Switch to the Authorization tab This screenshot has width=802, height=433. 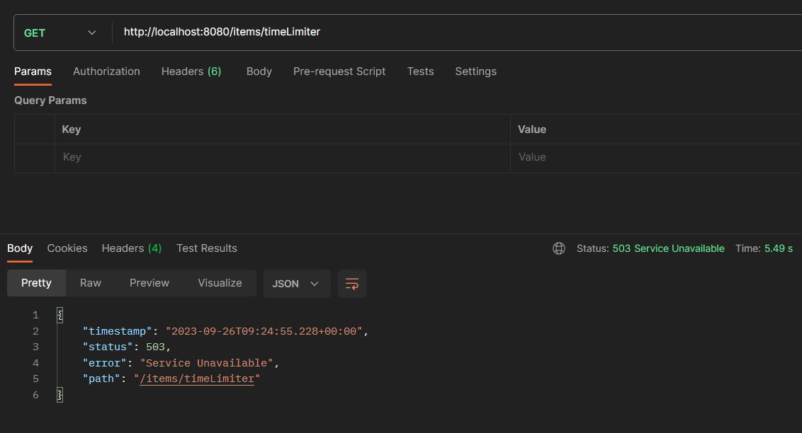pos(106,71)
